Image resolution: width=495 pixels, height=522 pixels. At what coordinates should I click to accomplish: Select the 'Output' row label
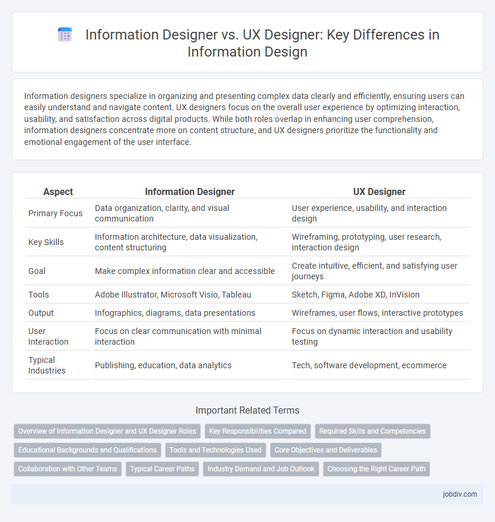click(x=41, y=313)
